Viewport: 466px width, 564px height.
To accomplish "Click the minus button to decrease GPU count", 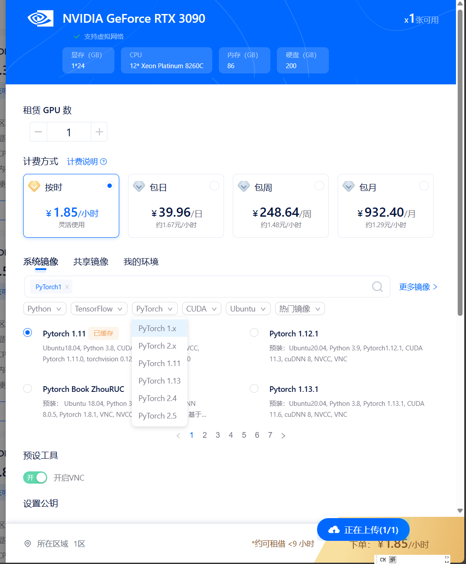I will [38, 132].
